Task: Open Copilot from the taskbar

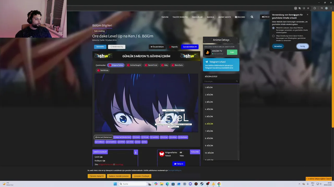Action: click(x=156, y=184)
